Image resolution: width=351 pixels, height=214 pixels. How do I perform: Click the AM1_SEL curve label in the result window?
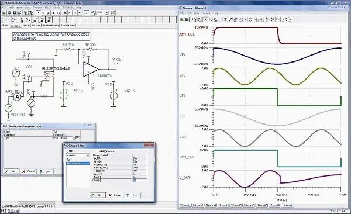[187, 34]
